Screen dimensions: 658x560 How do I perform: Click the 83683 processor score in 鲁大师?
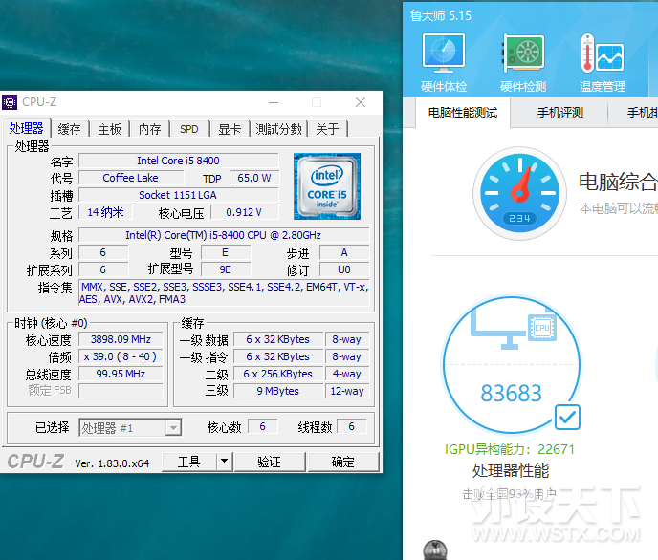(x=511, y=393)
